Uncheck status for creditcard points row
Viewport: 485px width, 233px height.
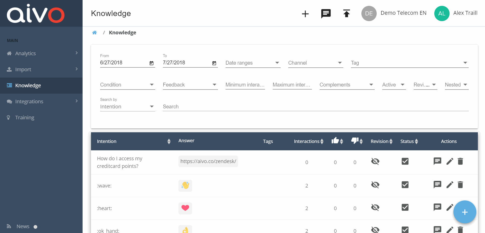(405, 161)
